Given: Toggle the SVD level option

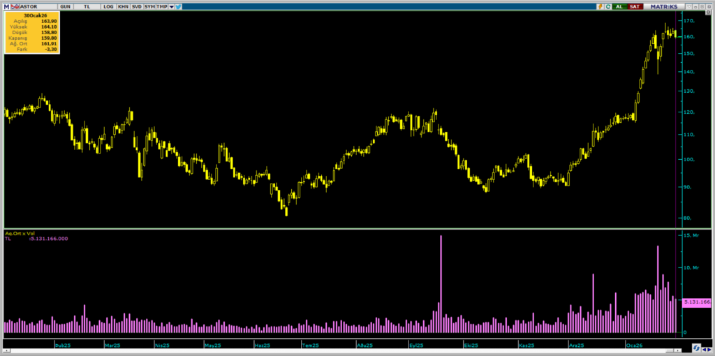Looking at the screenshot, I should pos(136,6).
